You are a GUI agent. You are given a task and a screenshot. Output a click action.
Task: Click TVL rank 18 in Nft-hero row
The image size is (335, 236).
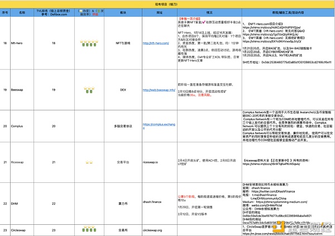[x=54, y=43]
